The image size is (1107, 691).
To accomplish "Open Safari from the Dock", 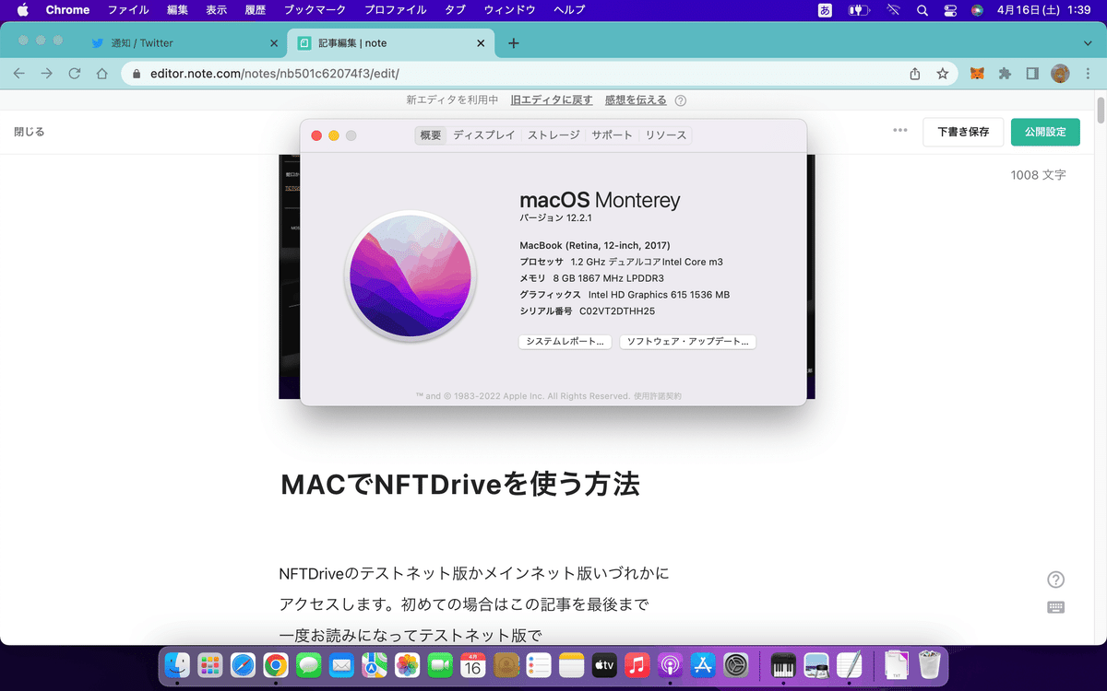I will coord(243,665).
